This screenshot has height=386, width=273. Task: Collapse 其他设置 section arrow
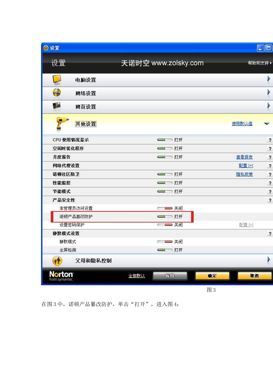tap(267, 124)
